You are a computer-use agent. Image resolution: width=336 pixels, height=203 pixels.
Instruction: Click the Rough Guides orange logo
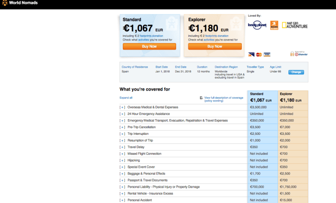click(274, 25)
